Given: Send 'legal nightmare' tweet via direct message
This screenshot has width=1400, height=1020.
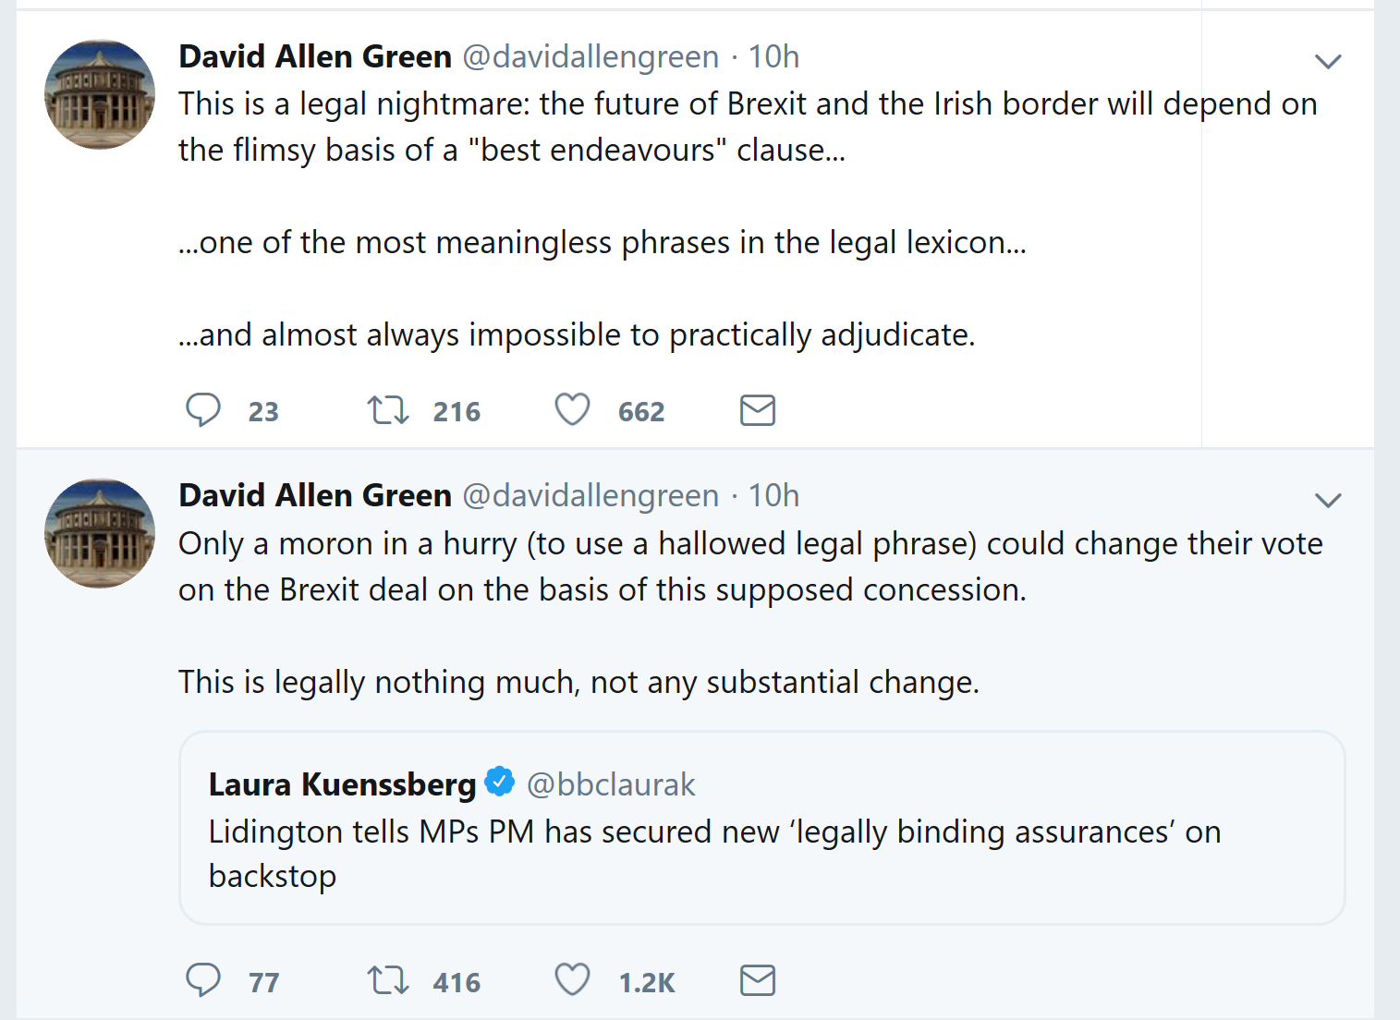Looking at the screenshot, I should (x=758, y=409).
